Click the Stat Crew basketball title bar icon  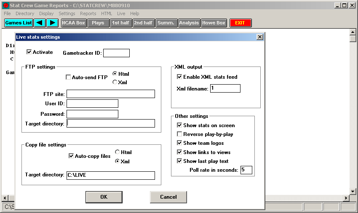tap(5, 5)
